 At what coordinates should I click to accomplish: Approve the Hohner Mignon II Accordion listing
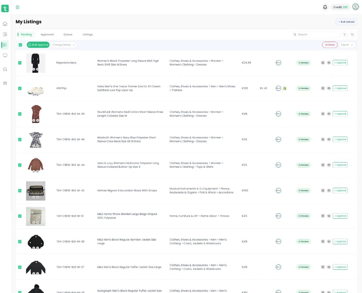point(340,190)
